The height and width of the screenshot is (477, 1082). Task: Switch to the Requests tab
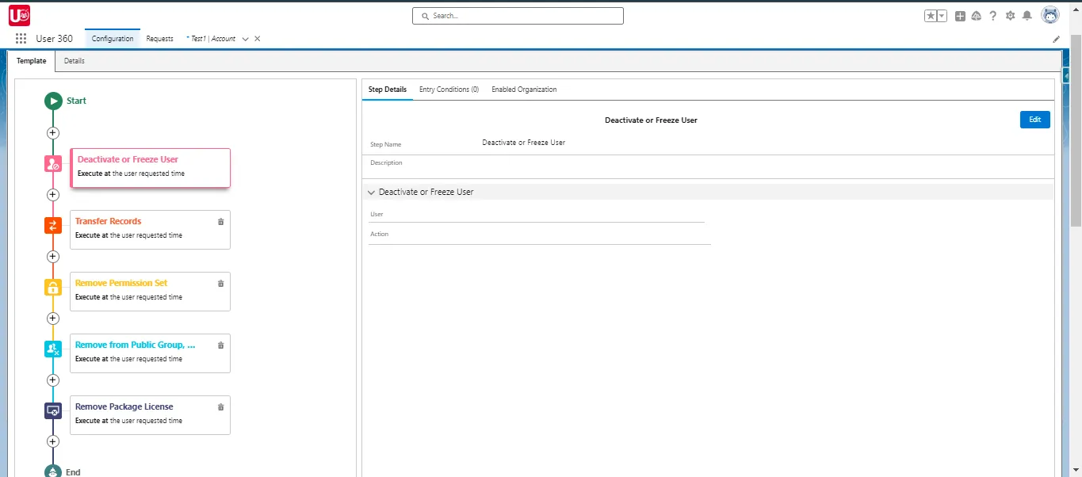[x=159, y=38]
